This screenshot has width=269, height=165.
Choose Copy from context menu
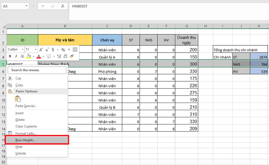[37, 85]
